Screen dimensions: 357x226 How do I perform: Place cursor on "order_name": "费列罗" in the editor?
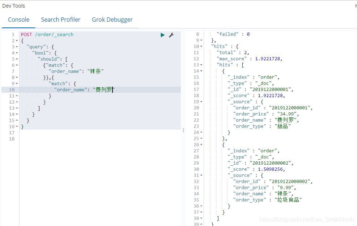(x=84, y=90)
